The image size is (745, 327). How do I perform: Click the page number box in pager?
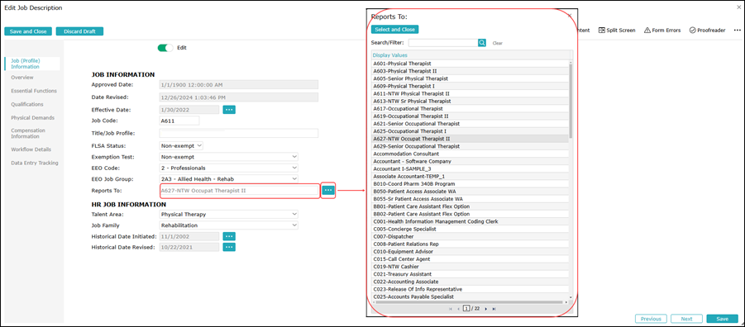[466, 309]
